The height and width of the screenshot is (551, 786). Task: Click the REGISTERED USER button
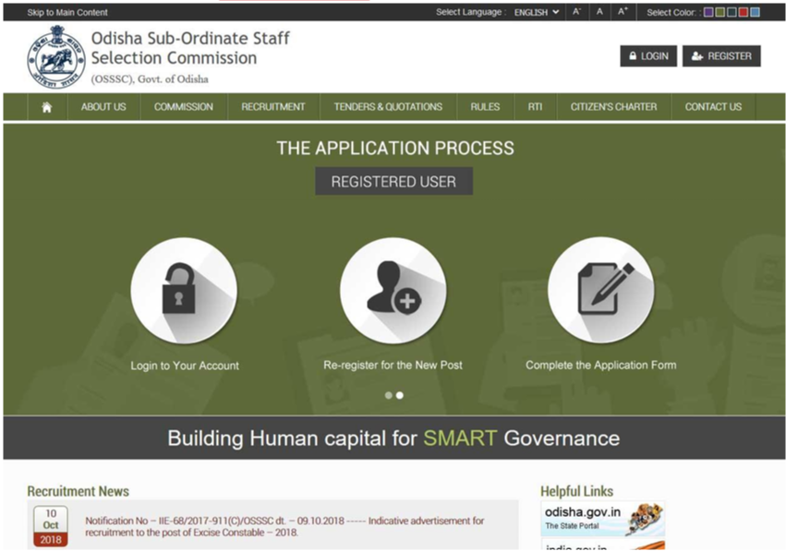click(x=394, y=181)
